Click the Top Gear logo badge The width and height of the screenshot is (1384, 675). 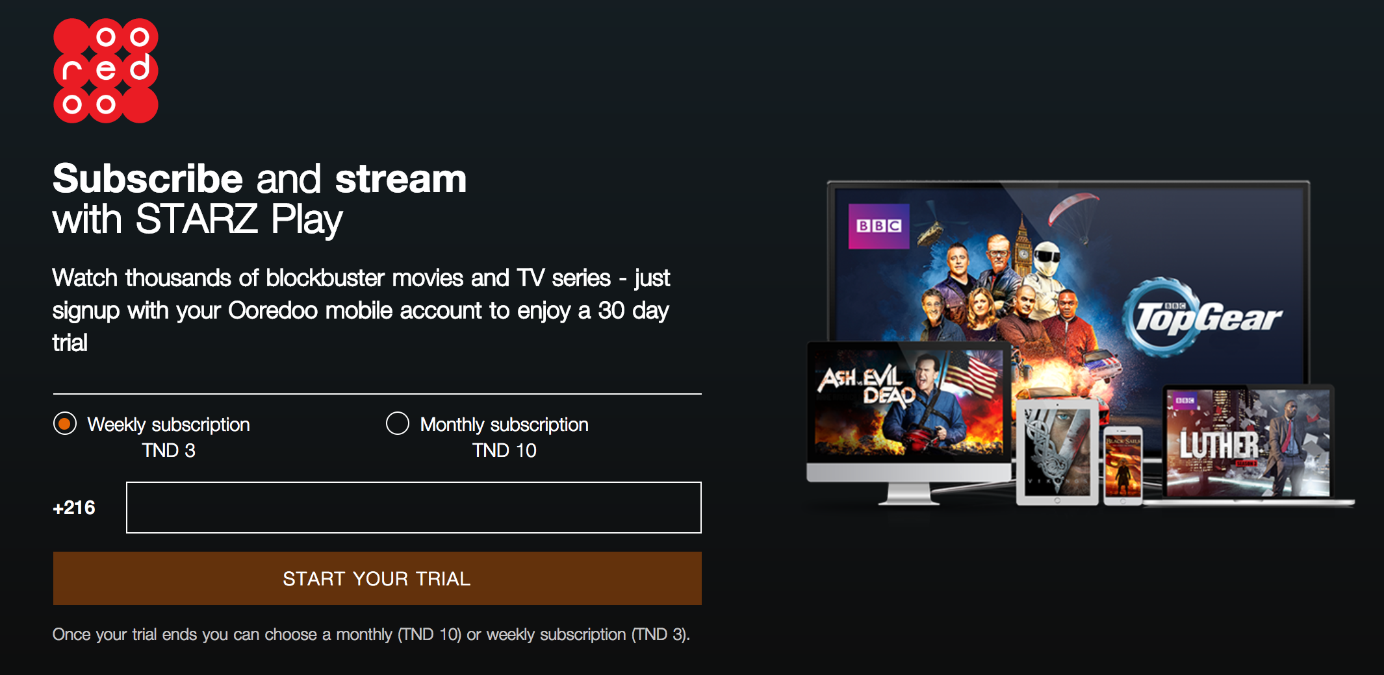point(1202,317)
